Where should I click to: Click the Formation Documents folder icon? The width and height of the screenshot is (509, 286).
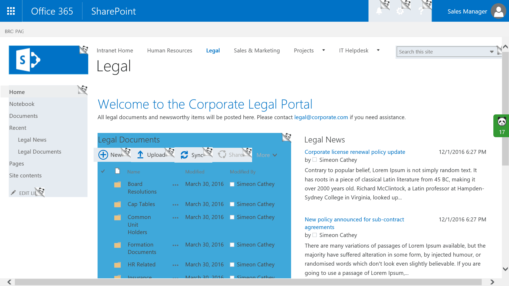117,245
